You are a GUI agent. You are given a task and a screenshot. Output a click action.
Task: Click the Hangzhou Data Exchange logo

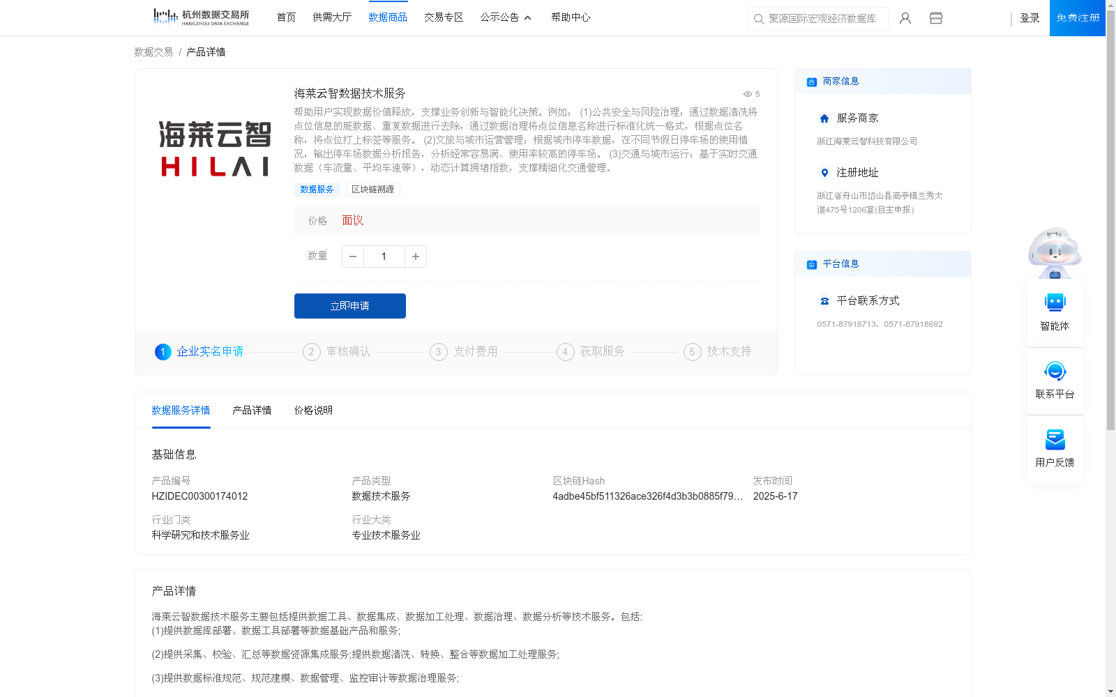pyautogui.click(x=201, y=17)
